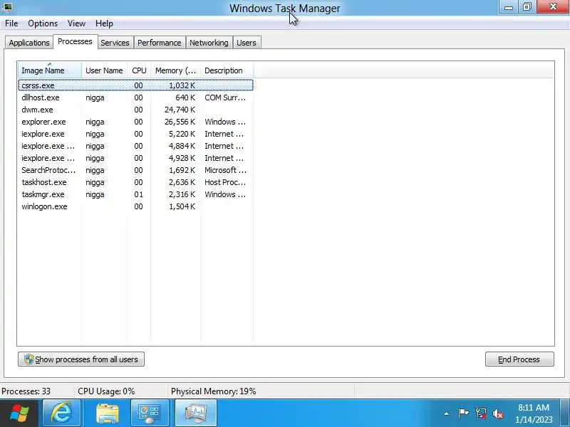The height and width of the screenshot is (427, 570).
Task: Click the 4,928 K memory cell
Action: [x=182, y=158]
